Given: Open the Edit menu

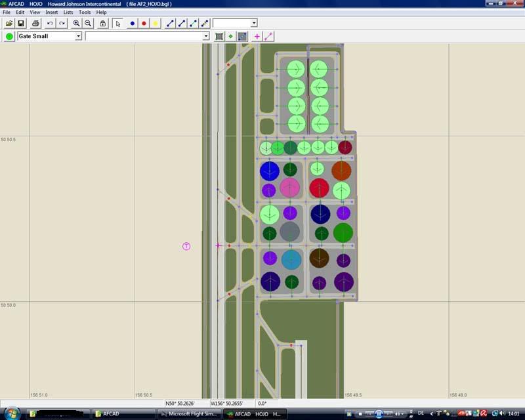Looking at the screenshot, I should 20,12.
